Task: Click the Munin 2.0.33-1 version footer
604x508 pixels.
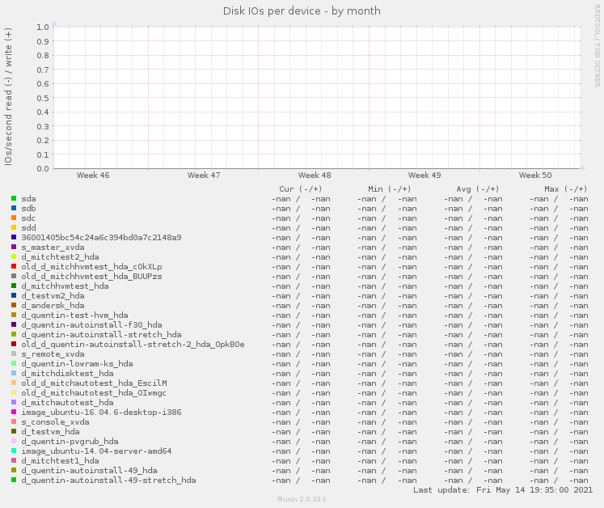Action: coord(302,500)
